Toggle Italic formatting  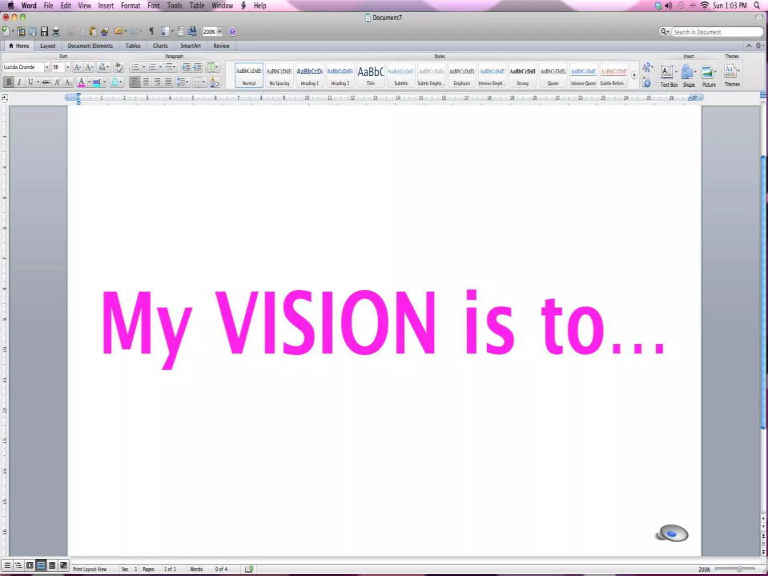19,82
